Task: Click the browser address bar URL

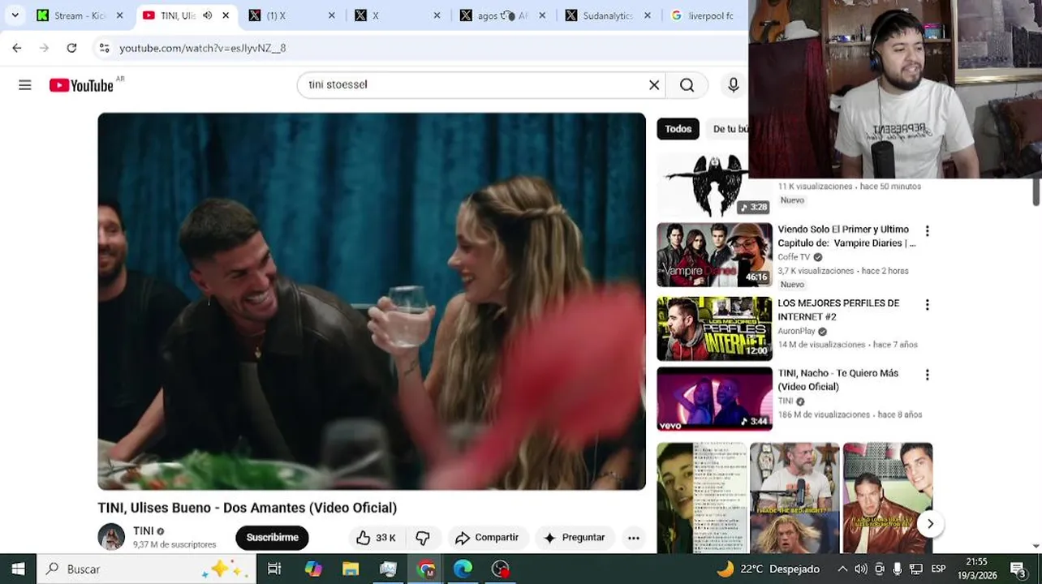Action: tap(203, 48)
